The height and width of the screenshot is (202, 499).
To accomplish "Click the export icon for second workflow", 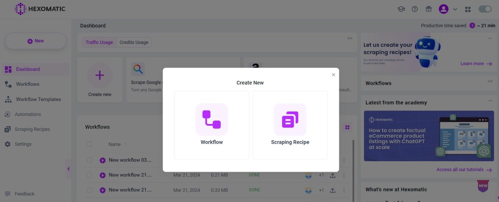I will (x=333, y=175).
